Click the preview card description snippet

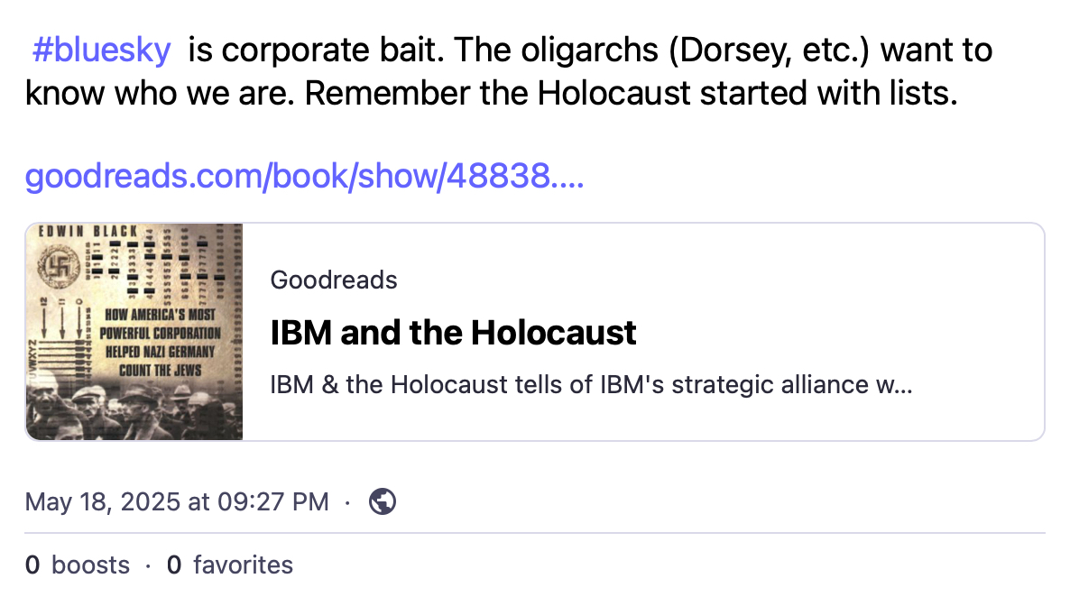pos(591,385)
